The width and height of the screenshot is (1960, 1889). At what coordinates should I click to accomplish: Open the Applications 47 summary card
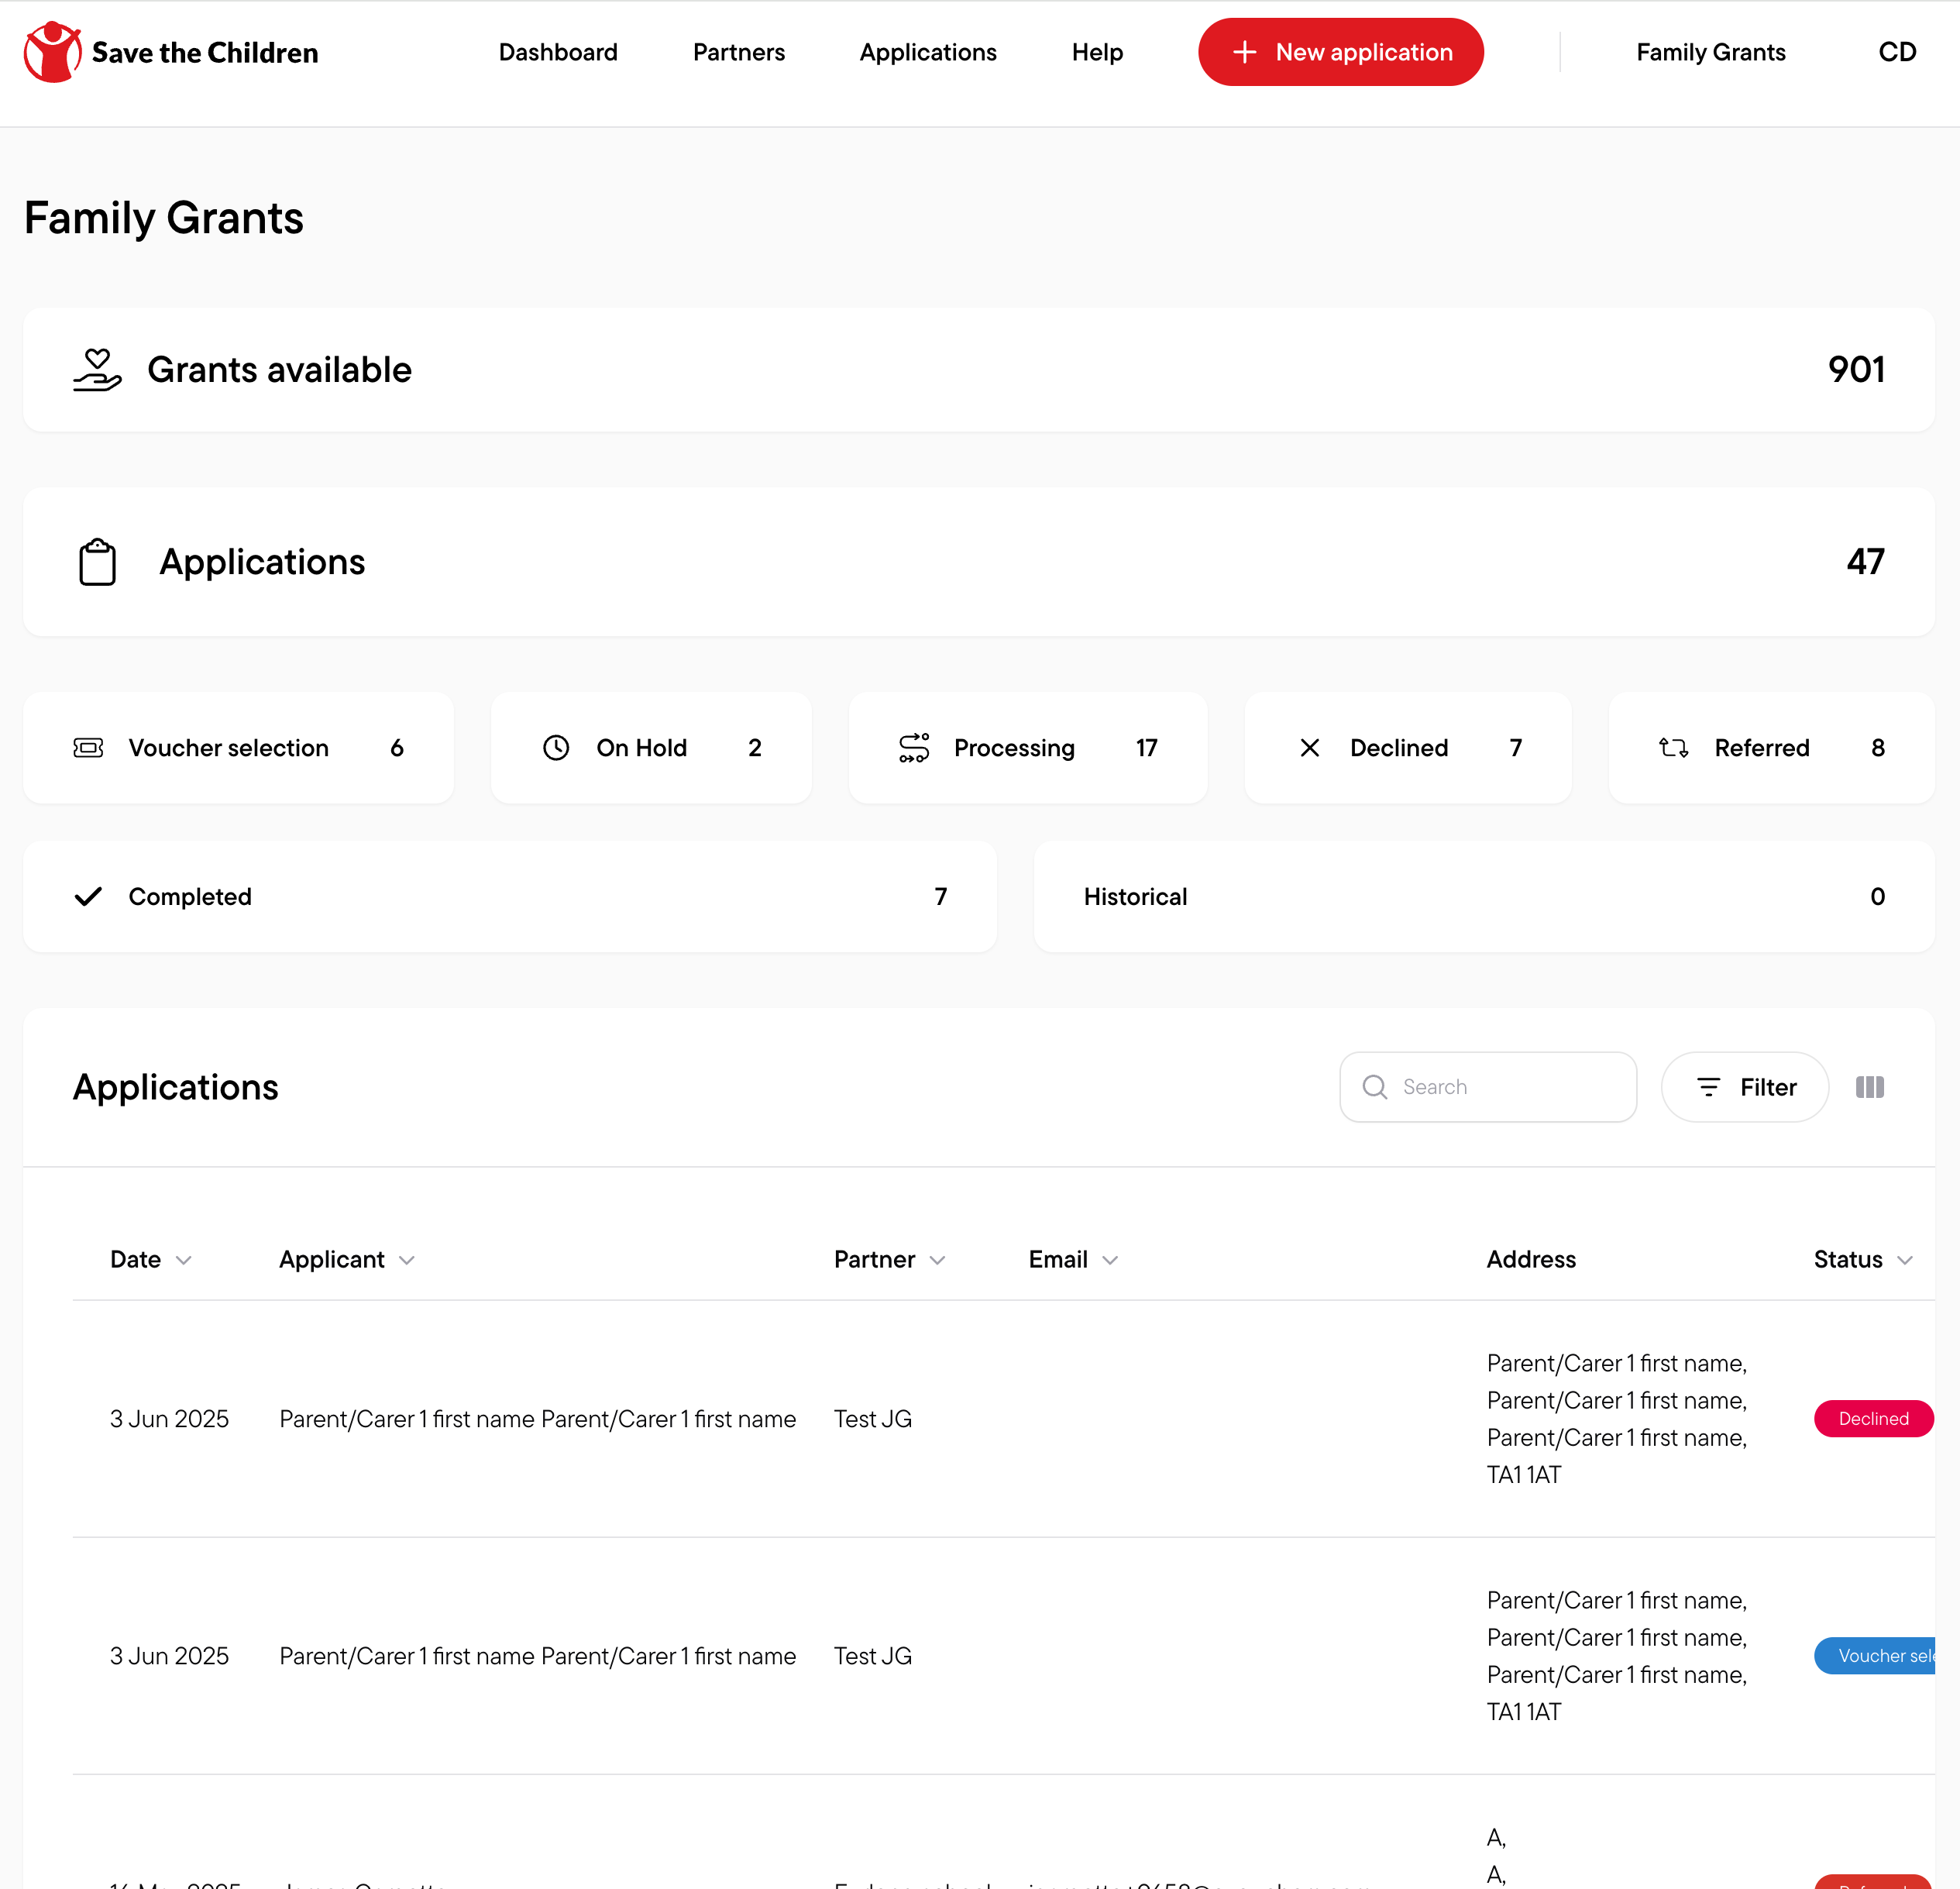point(979,562)
